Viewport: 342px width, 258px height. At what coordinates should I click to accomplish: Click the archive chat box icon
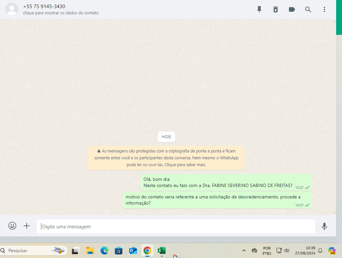(276, 9)
